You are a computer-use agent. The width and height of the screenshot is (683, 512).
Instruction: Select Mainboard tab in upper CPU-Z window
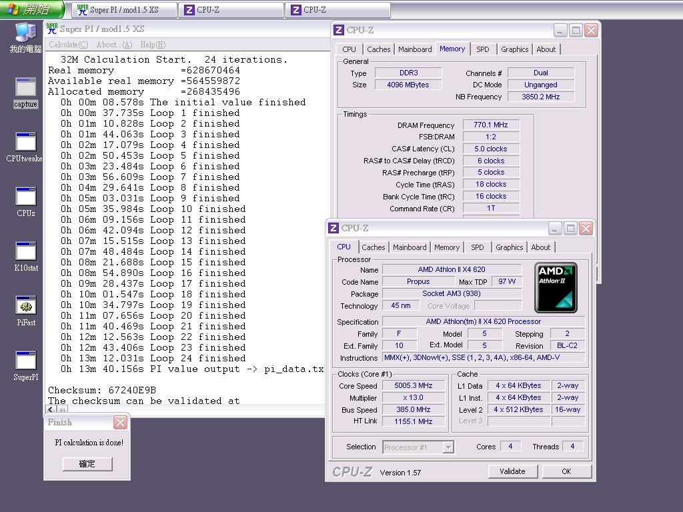click(x=415, y=49)
